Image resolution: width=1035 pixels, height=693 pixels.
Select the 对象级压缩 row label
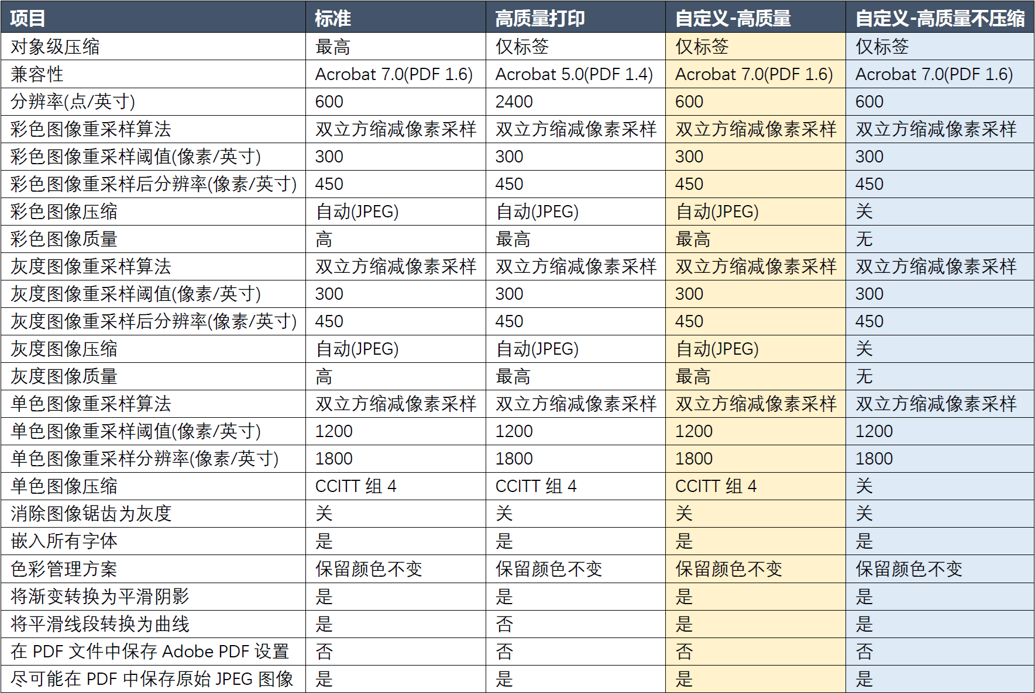click(55, 47)
